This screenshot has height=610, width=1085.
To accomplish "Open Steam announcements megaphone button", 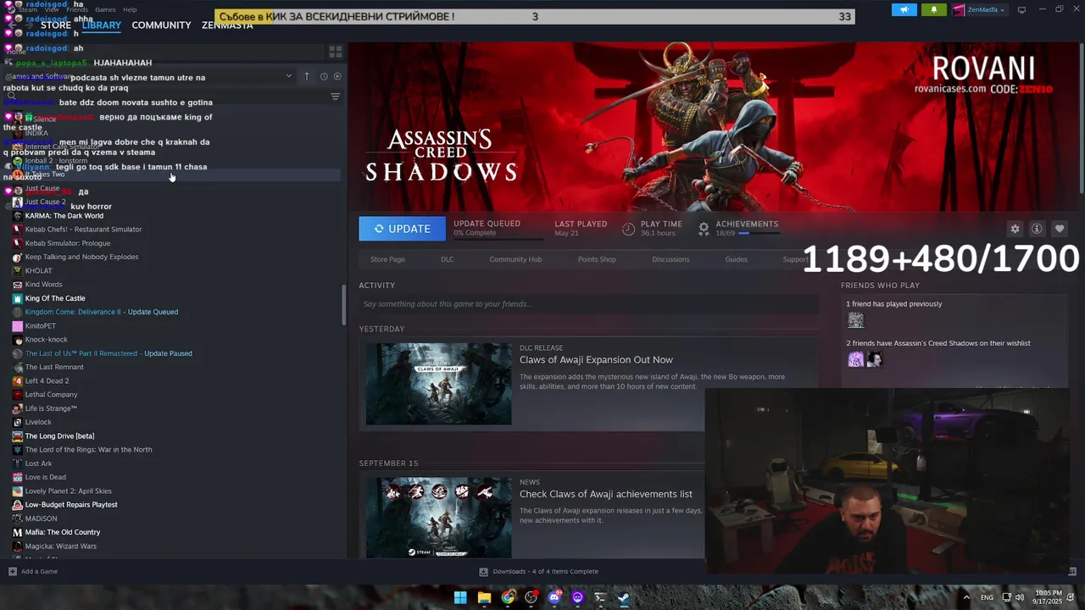I will point(904,10).
